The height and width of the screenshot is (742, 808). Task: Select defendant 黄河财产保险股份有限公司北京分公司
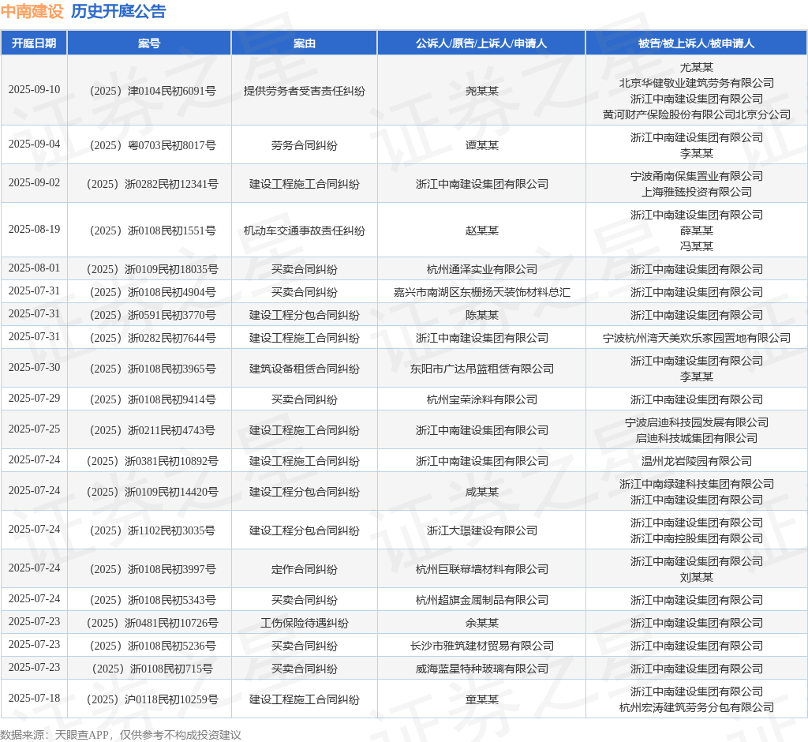[x=696, y=114]
